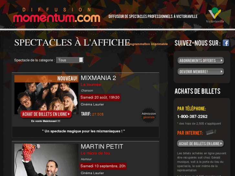Screen dimensions: 235x176
Task: Click the Ovation logo beside Par Internet
Action: click(211, 132)
